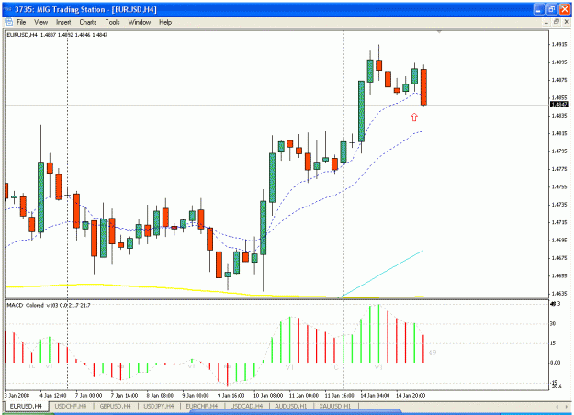Click the current price label 1.4847

(x=559, y=105)
